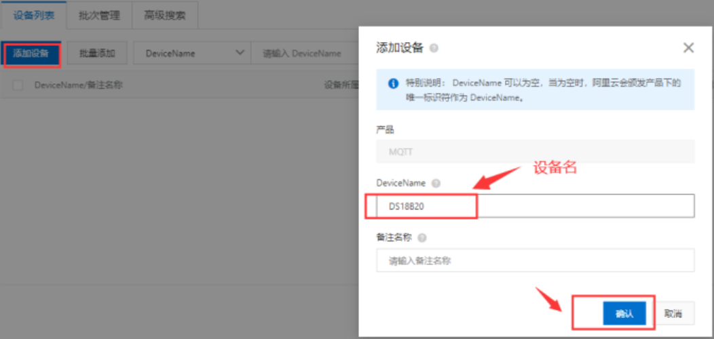Viewport: 714px width, 339px height.
Task: Click the disabled MQTT product field
Action: [x=535, y=151]
